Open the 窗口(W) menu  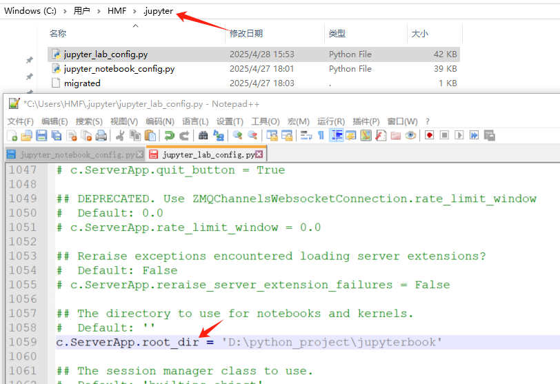point(402,122)
